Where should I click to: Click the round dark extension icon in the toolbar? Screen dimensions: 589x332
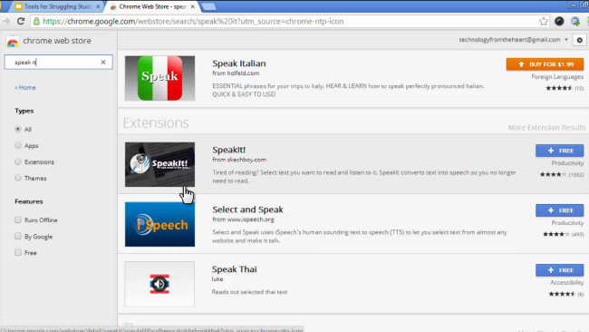tap(559, 22)
